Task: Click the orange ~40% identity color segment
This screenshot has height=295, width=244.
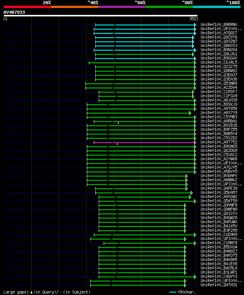Action: 75,7
